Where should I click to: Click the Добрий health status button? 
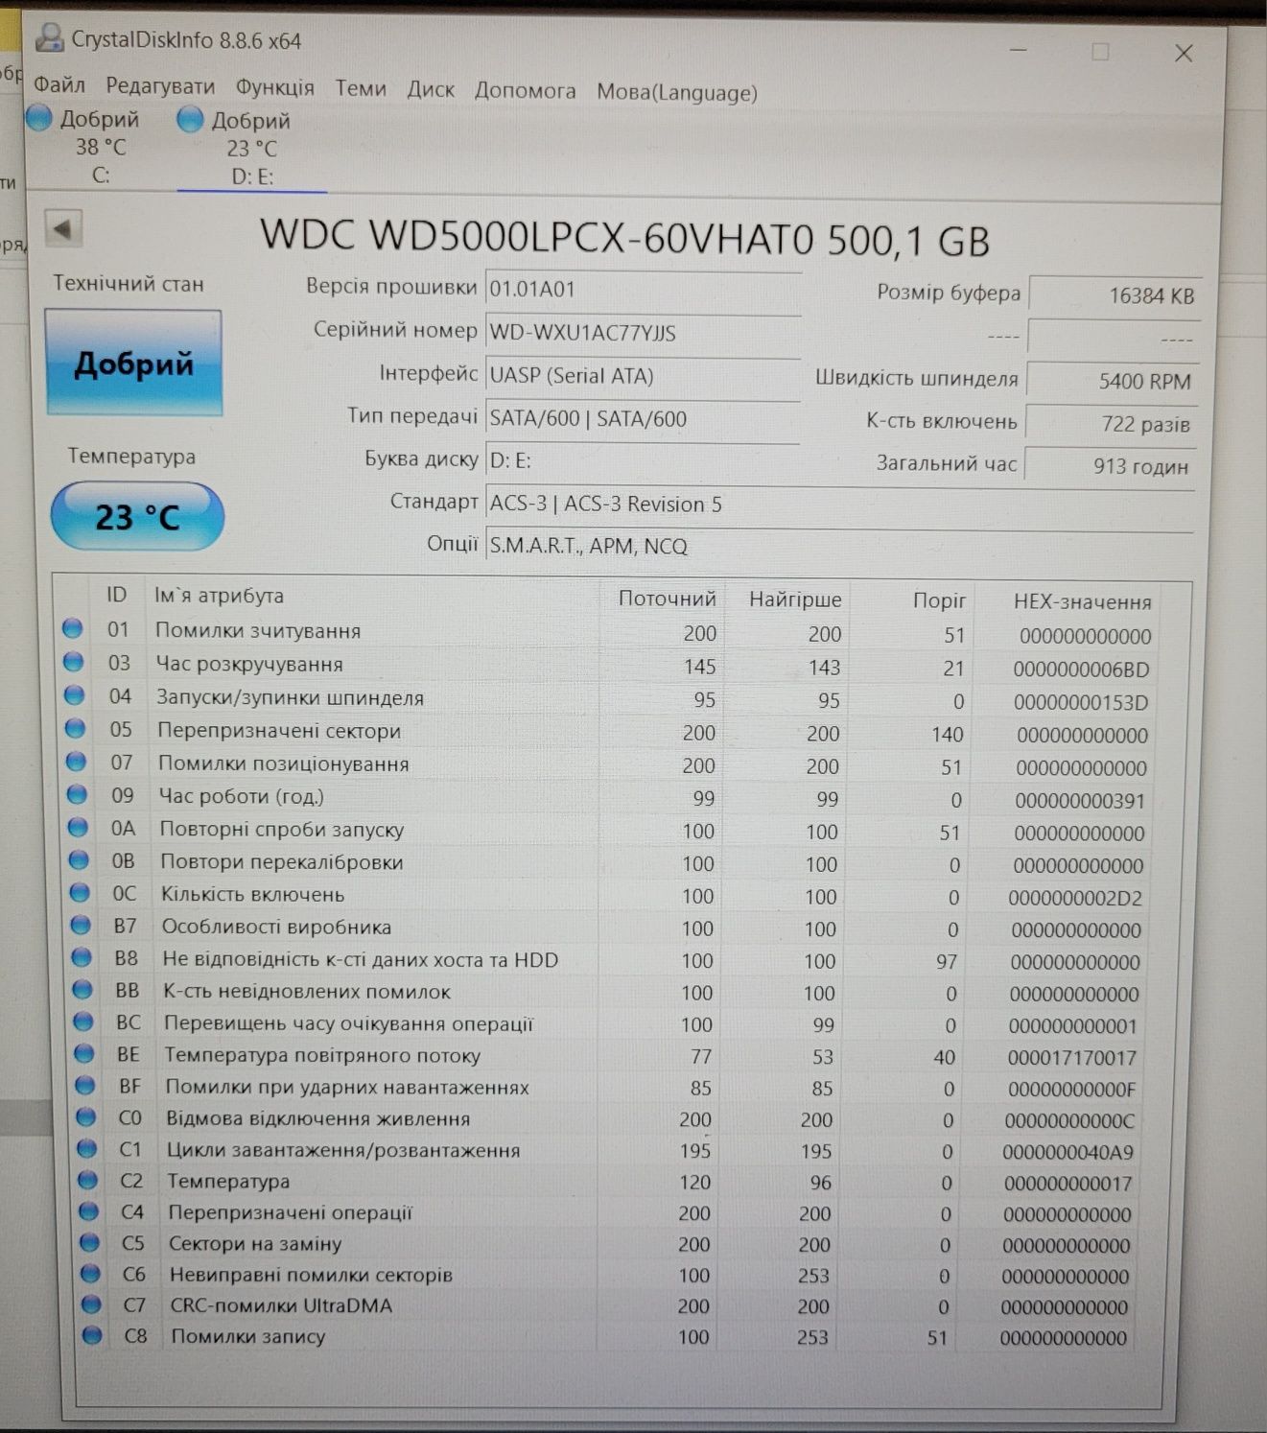tap(133, 364)
